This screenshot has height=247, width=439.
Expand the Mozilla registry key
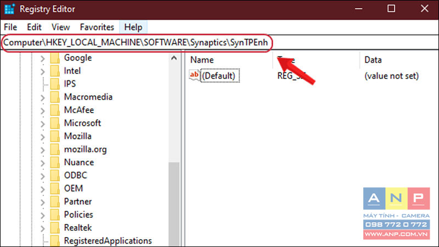[x=43, y=137]
